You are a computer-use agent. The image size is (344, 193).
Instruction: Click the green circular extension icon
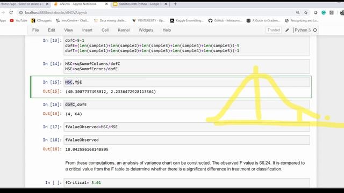click(x=324, y=13)
